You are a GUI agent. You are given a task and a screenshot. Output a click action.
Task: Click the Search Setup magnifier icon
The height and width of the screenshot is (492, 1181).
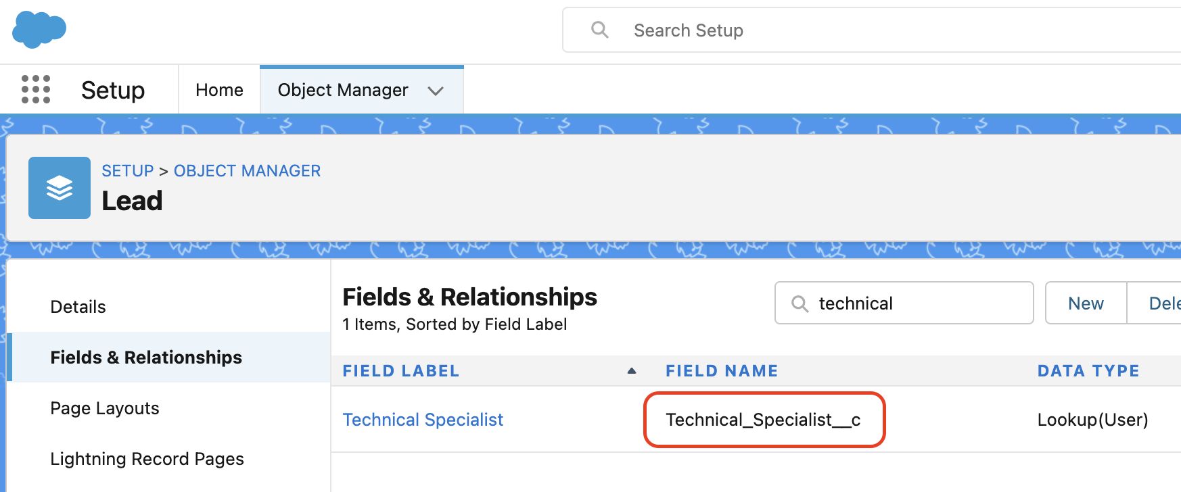(599, 30)
